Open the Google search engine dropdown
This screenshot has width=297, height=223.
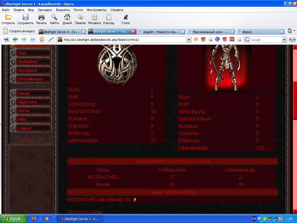point(284,40)
